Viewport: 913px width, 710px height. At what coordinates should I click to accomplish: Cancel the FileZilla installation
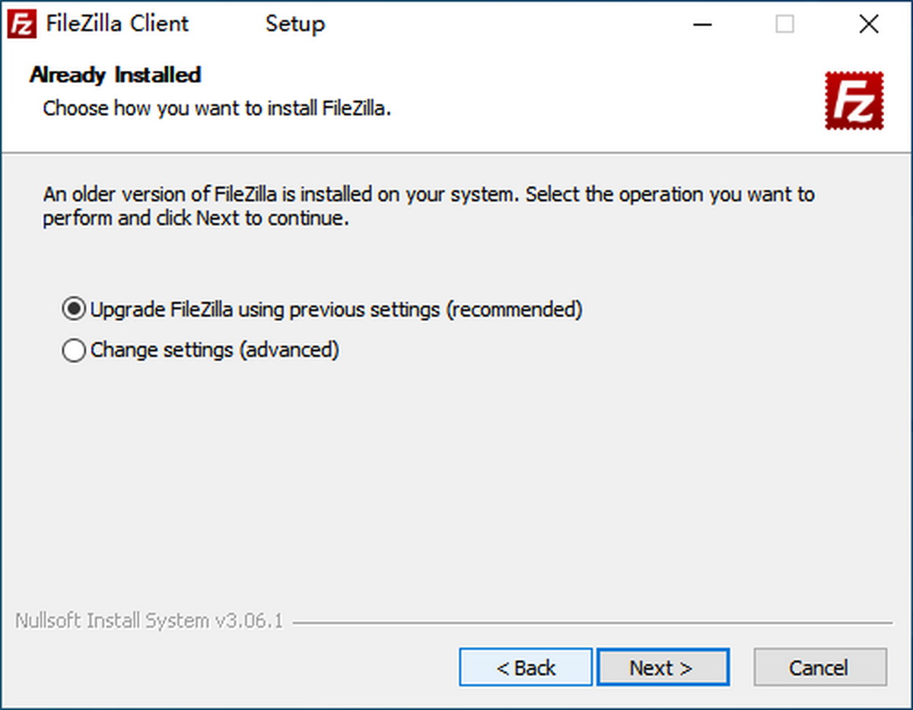[x=819, y=667]
